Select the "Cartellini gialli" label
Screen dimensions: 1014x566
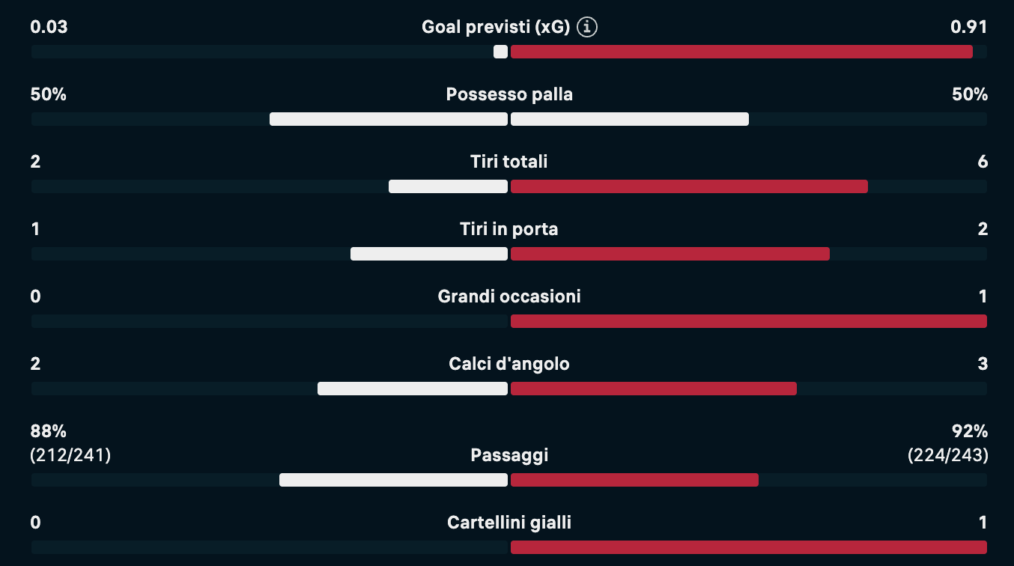[509, 523]
